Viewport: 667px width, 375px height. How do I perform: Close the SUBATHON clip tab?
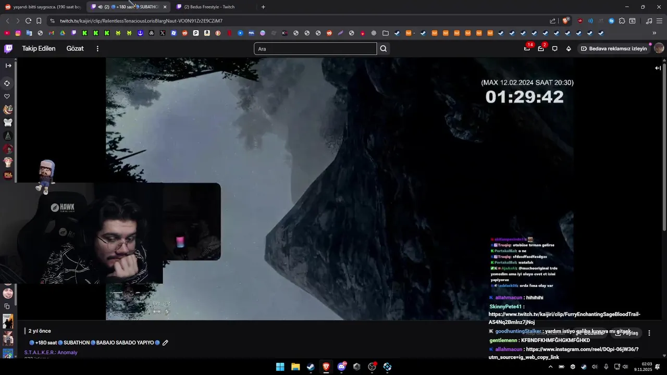tap(165, 7)
